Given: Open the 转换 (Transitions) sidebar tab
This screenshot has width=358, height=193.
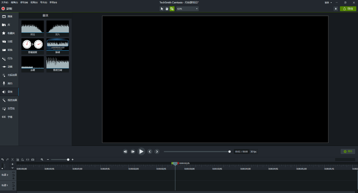Looking at the screenshot, I should click(9, 50).
